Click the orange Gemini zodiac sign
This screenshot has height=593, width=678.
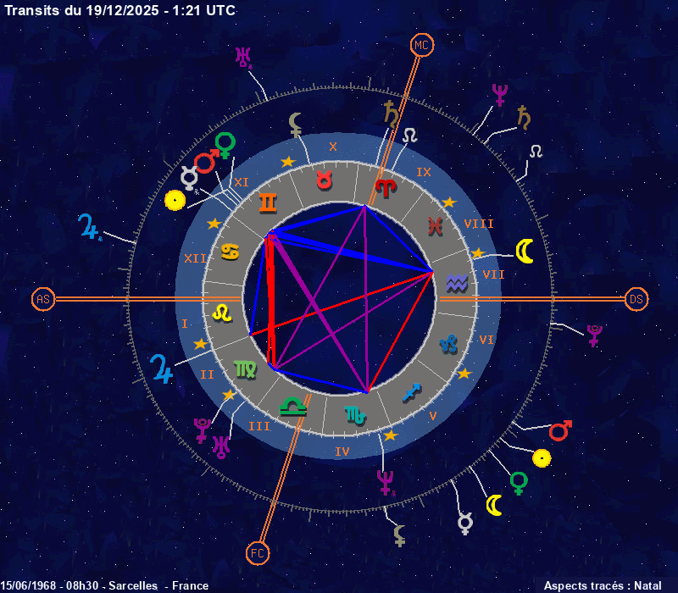coord(268,202)
